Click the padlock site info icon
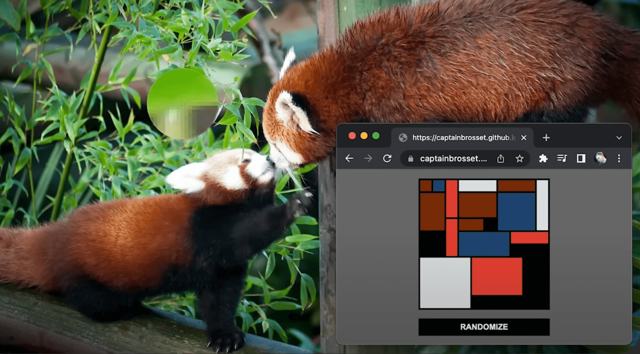 pos(410,159)
